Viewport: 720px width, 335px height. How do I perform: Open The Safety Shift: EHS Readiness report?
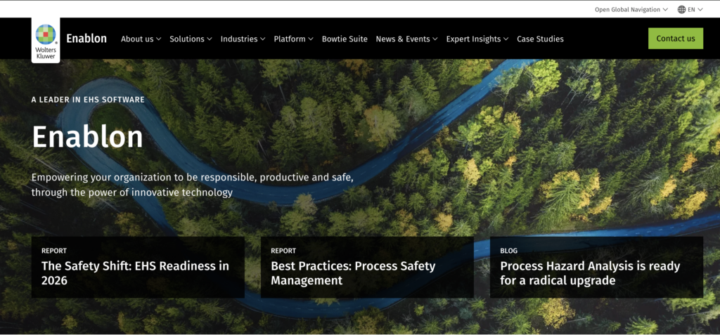point(138,268)
